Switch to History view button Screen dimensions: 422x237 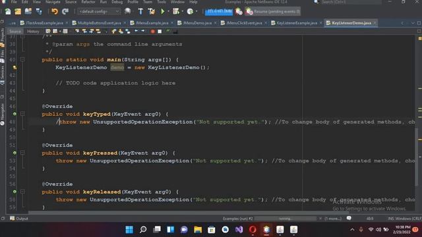(x=33, y=32)
